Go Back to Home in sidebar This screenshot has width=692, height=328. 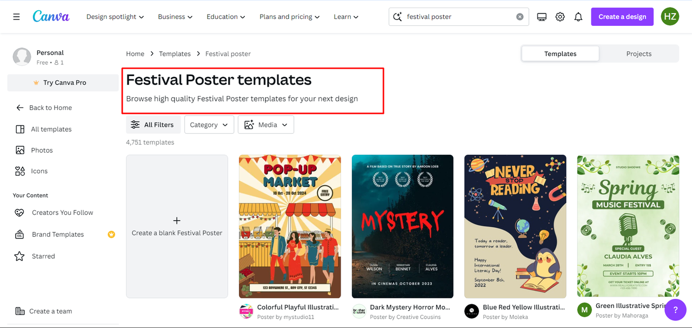[x=50, y=107]
